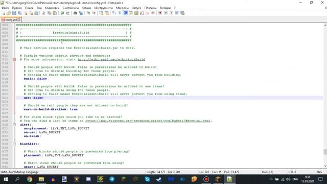Select the config.yml document tab
Screen dimensions: 327x184
(x=11, y=20)
